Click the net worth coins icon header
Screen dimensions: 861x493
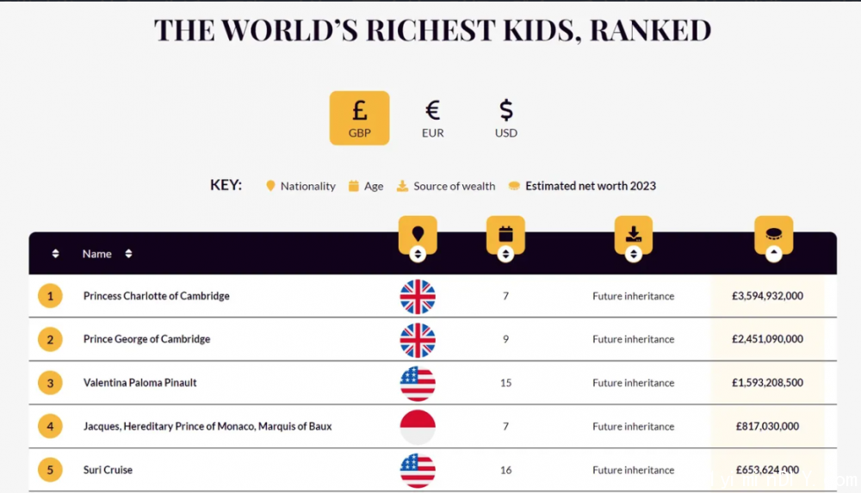(774, 234)
